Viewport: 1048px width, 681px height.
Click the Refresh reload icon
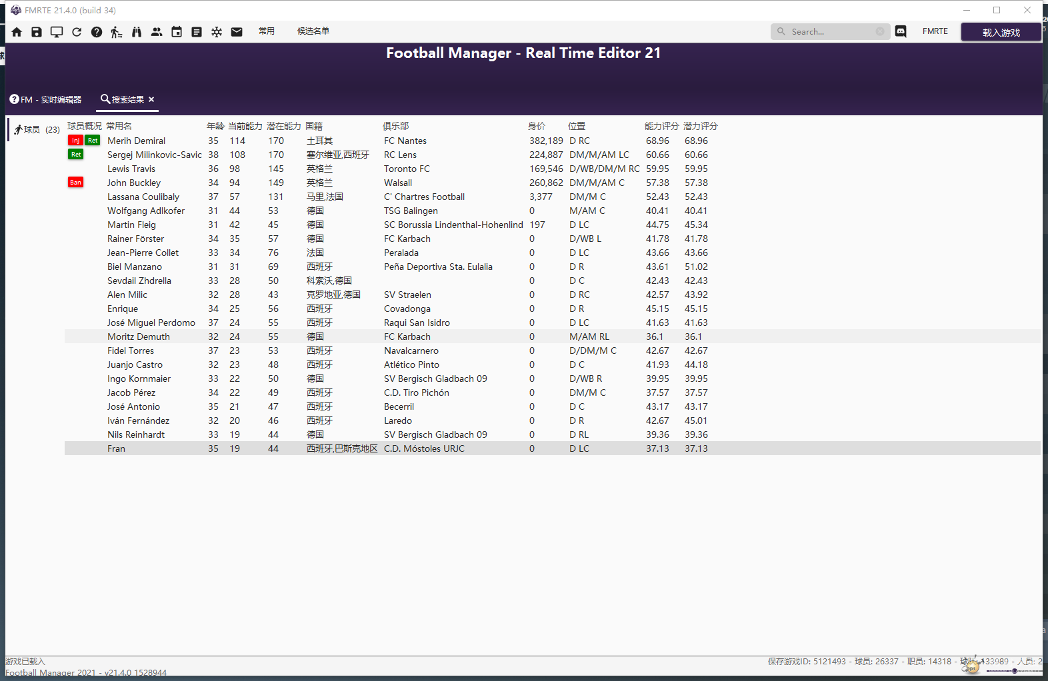click(77, 32)
